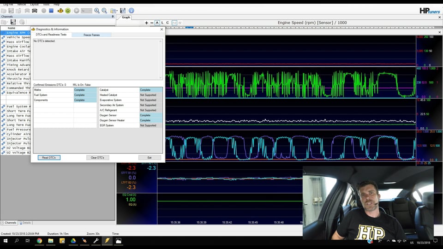Viewport: 443px width, 249px height.
Task: Click the minus icon in graph toolbar
Action: pyautogui.click(x=152, y=23)
